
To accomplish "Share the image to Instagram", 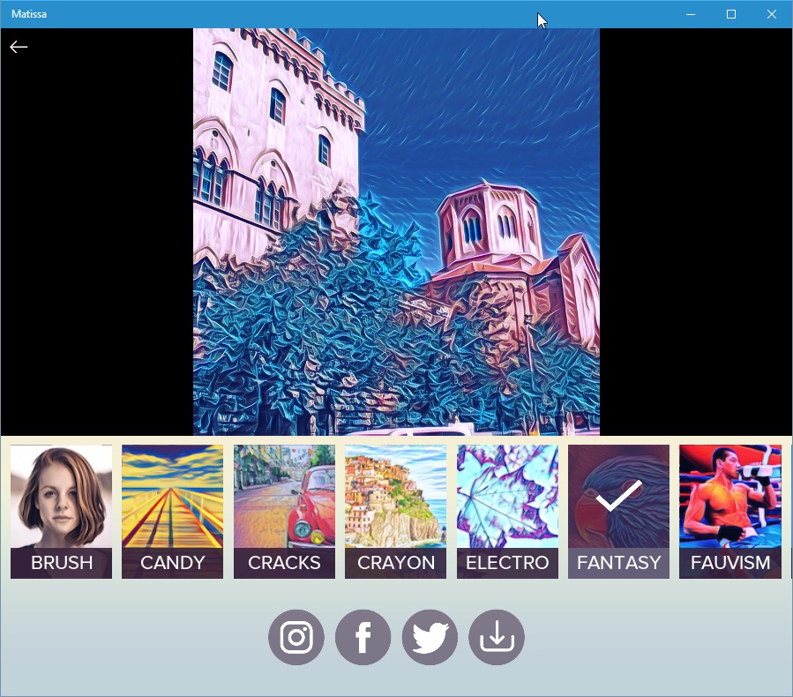I will pos(296,637).
